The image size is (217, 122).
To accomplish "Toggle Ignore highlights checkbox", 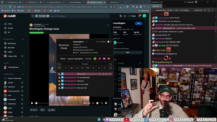I will [x=67, y=59].
